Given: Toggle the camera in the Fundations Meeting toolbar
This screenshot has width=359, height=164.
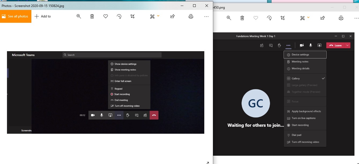Looking at the screenshot, I should pos(302,46).
